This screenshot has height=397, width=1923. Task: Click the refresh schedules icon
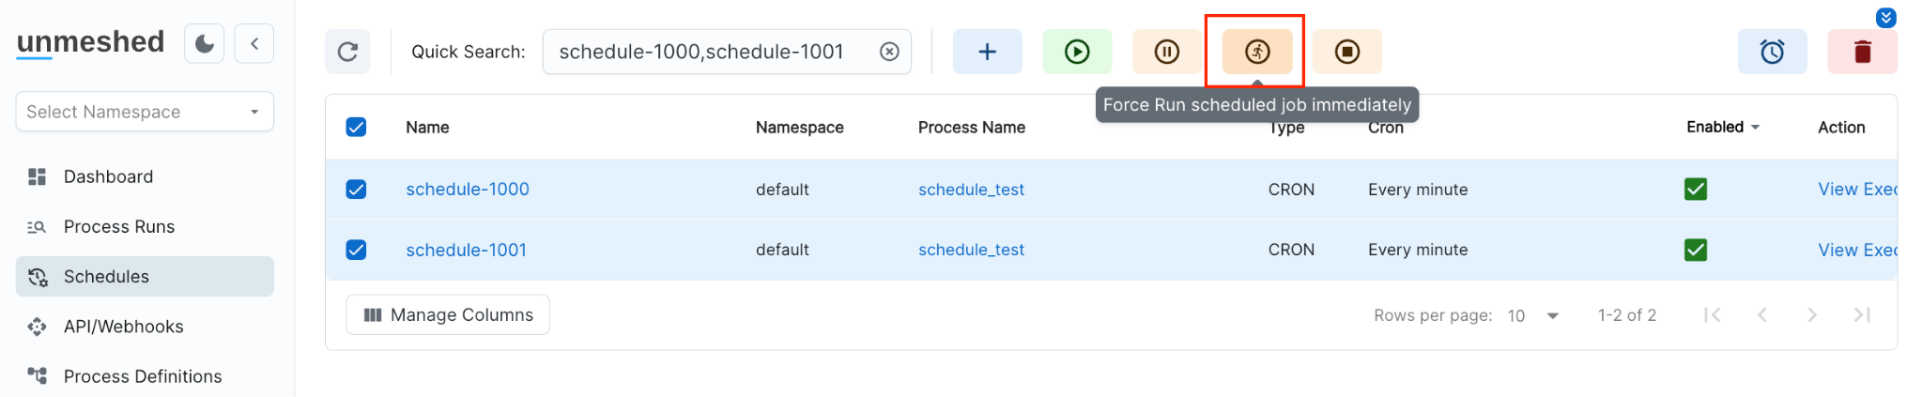click(347, 52)
